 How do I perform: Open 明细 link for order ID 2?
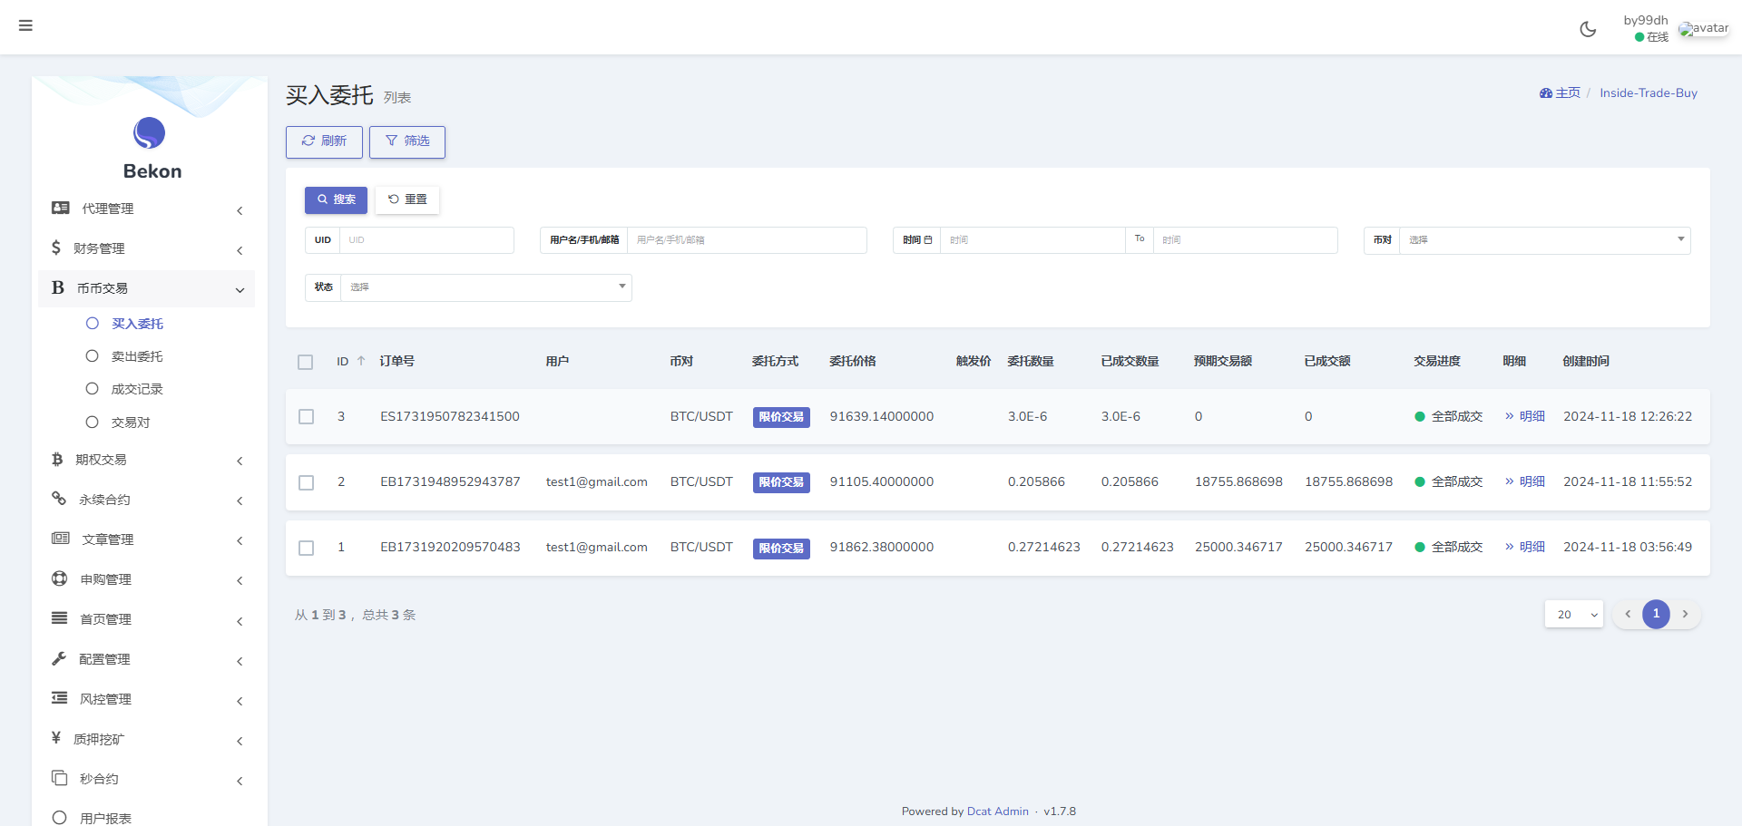tap(1525, 481)
